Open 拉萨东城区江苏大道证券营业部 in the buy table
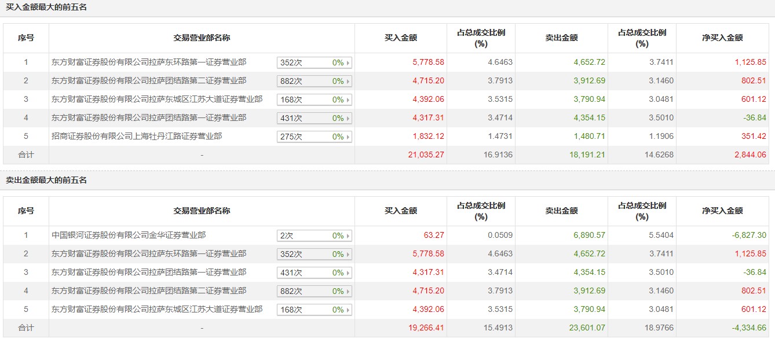Viewport: 775px width, 342px height. pos(157,100)
